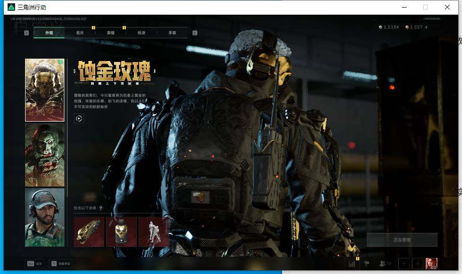Click the first empty squad slot plus
462x274 pixels.
pyautogui.click(x=404, y=264)
